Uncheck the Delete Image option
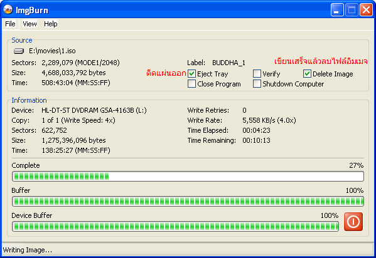Viewport: 376px width, 258px height. coord(307,74)
